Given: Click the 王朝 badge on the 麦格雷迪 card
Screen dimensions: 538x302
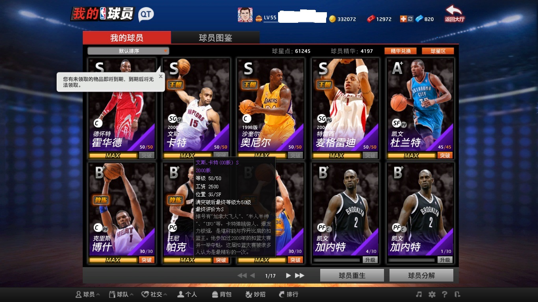Looking at the screenshot, I should [x=324, y=85].
